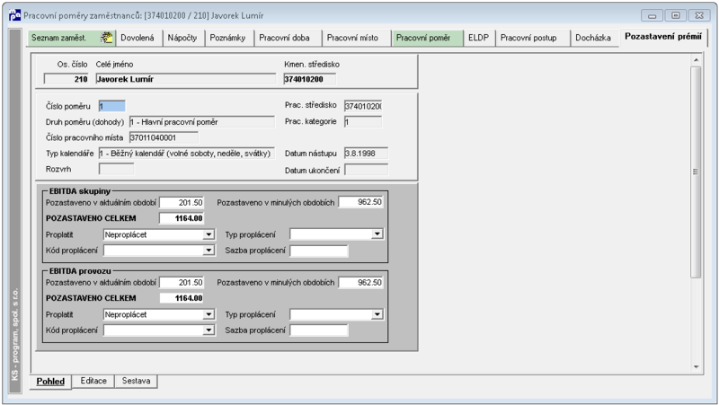Select the Pozastavení prémií tab

pyautogui.click(x=663, y=37)
